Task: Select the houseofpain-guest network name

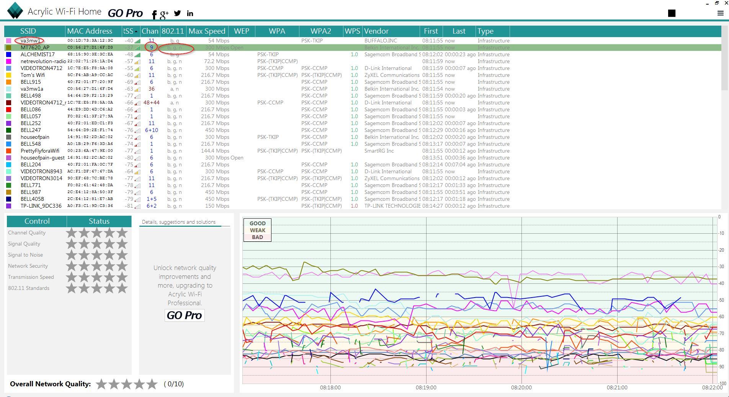Action: coord(42,158)
